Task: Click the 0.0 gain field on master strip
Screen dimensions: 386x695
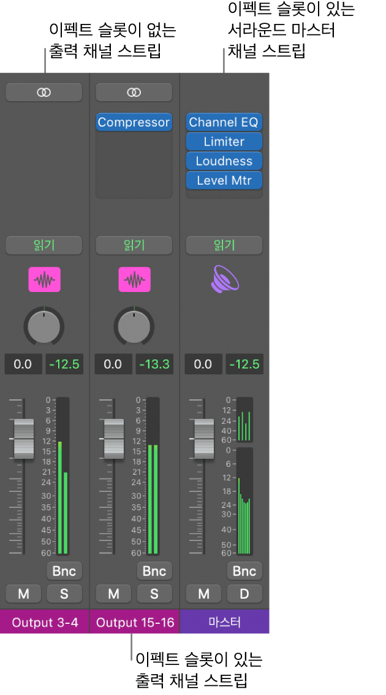Action: point(203,364)
